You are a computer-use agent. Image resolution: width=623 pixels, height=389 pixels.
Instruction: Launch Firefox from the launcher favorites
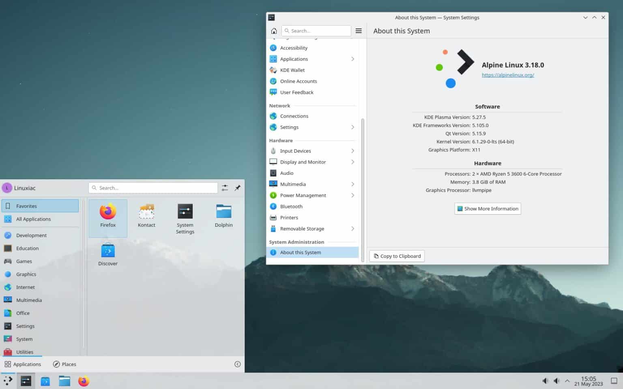tap(107, 215)
